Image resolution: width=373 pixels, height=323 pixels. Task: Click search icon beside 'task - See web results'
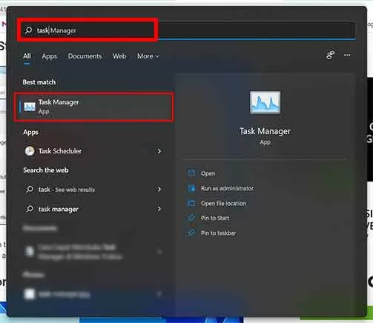click(30, 190)
